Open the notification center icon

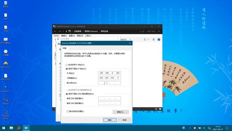point(227,128)
